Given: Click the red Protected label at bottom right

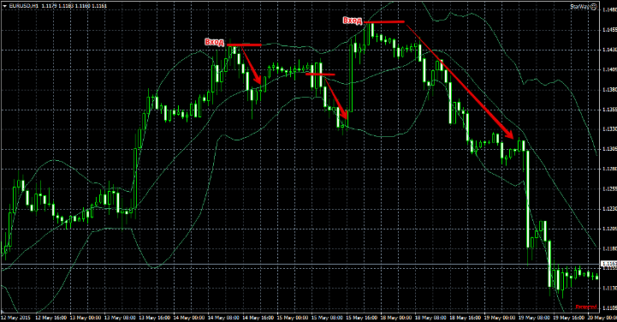Looking at the screenshot, I should (x=586, y=307).
